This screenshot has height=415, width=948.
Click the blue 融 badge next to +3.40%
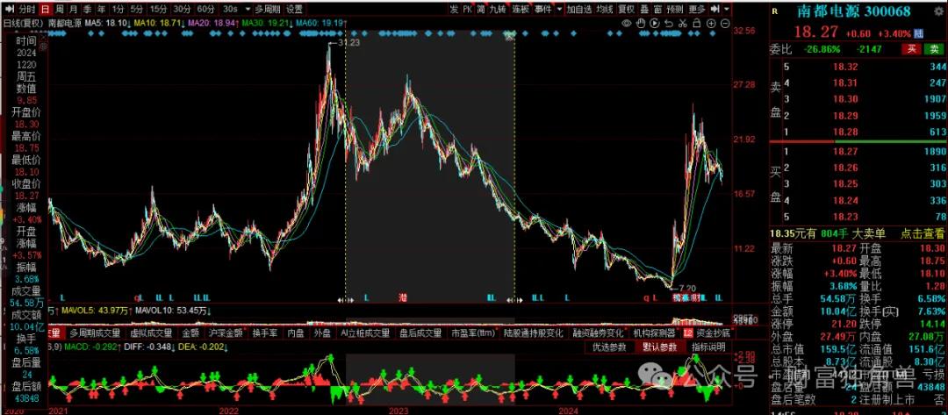pyautogui.click(x=919, y=33)
